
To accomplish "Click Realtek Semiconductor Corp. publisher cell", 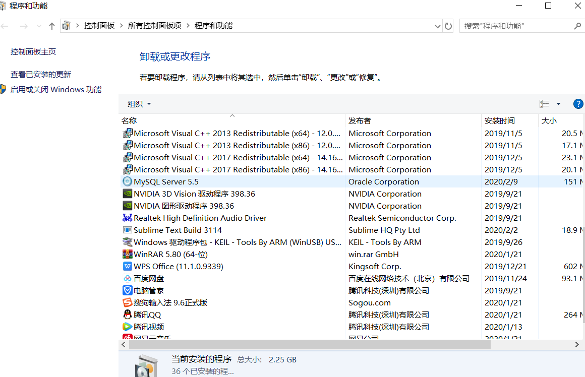I will 402,218.
